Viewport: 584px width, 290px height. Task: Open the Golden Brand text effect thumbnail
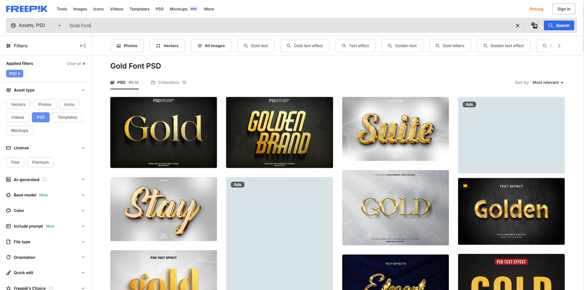(280, 133)
